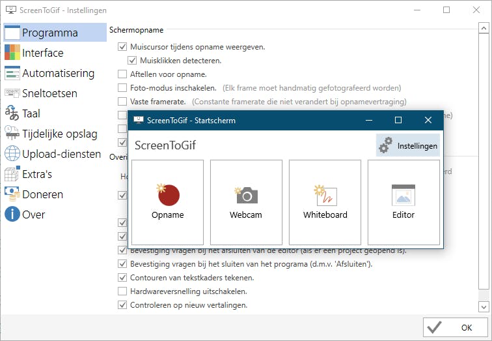The width and height of the screenshot is (492, 341).
Task: Enable Aftellen voor opname checkbox
Action: pos(122,74)
